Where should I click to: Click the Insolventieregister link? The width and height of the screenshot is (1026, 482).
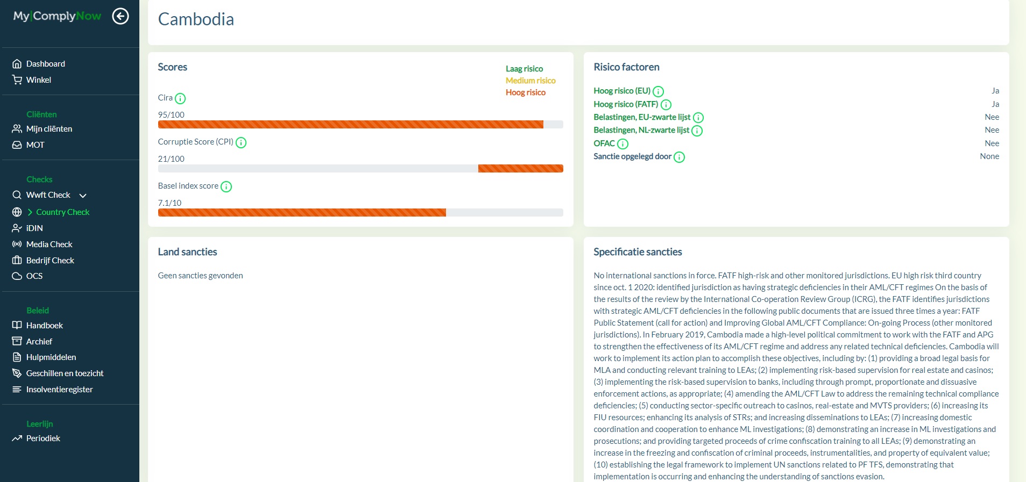[59, 390]
